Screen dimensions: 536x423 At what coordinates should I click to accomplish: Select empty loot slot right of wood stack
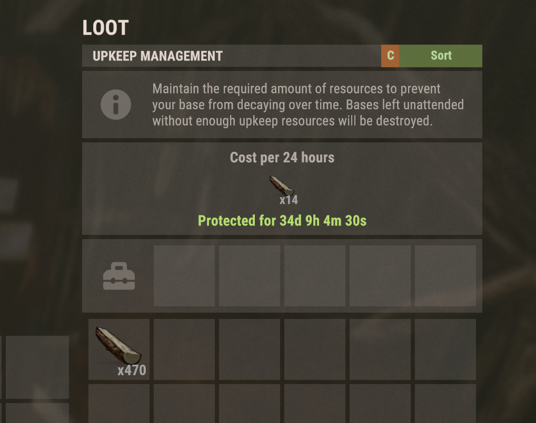point(184,349)
